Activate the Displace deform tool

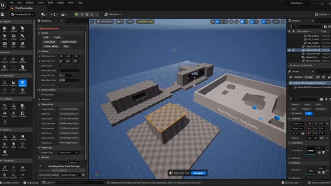coord(5,153)
